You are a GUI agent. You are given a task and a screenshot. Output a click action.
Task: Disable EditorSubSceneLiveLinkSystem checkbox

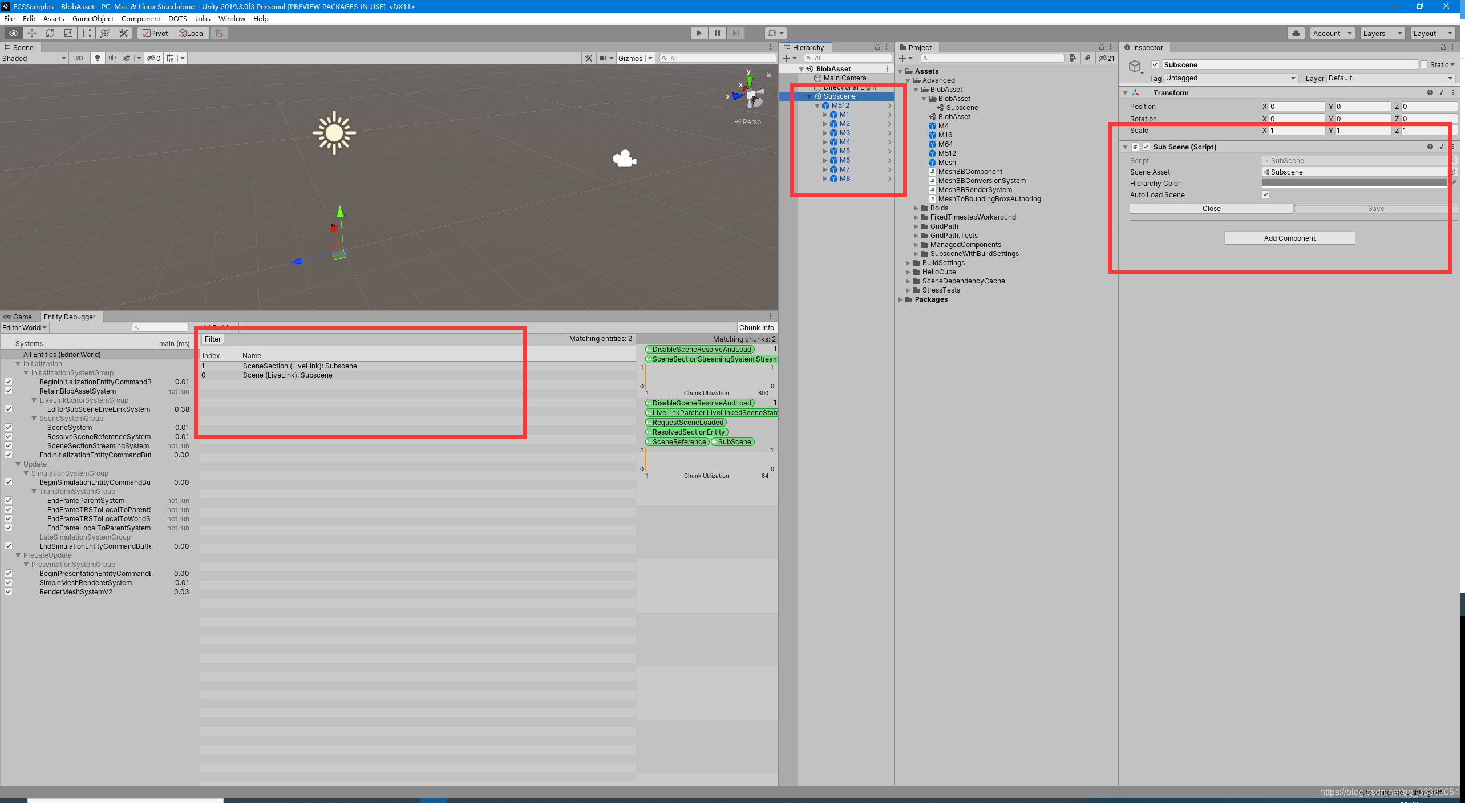9,409
